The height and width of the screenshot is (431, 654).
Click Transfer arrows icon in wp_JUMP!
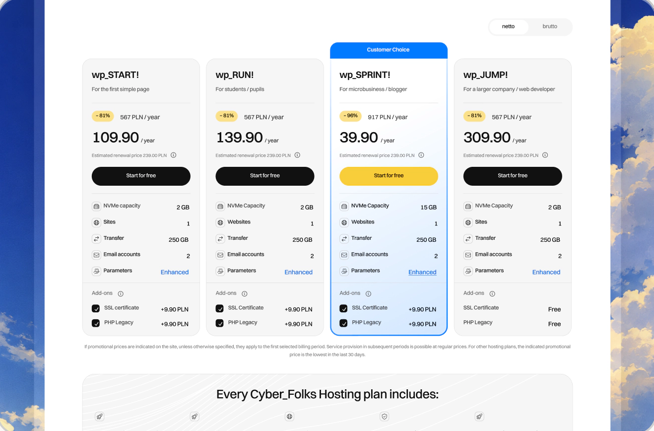468,239
